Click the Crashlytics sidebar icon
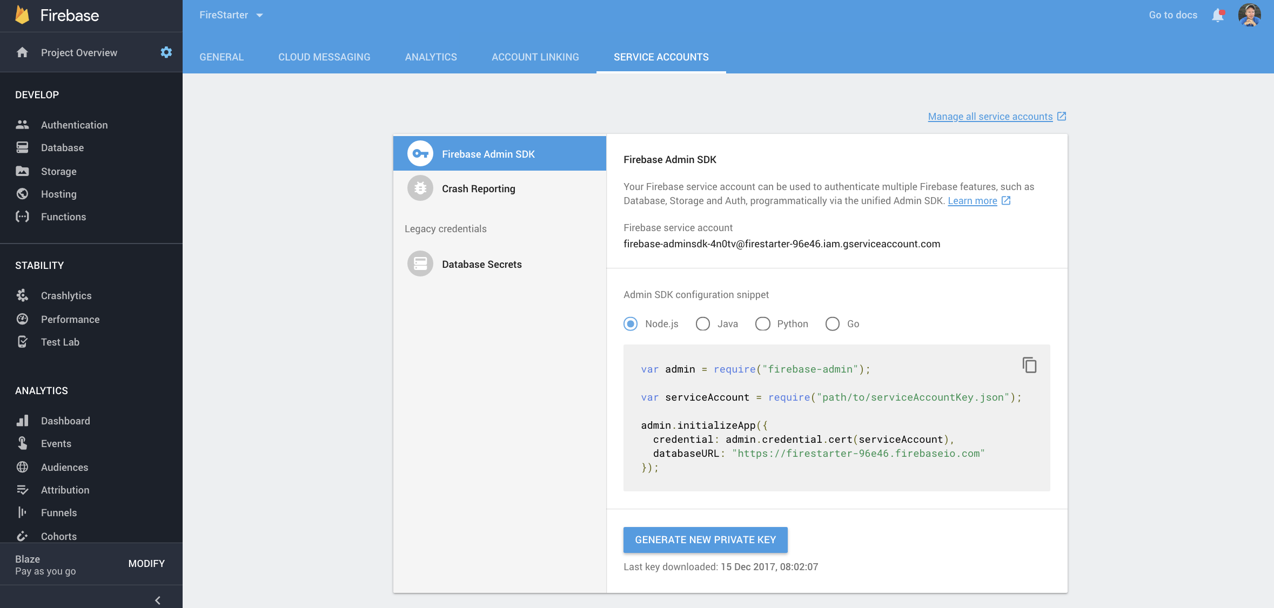1274x608 pixels. click(x=23, y=295)
